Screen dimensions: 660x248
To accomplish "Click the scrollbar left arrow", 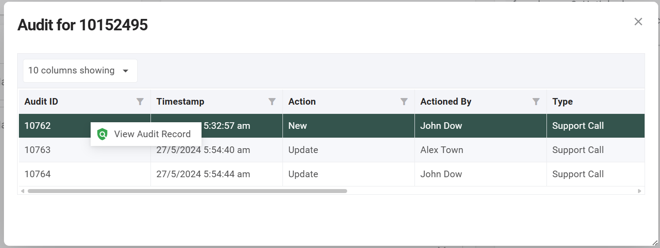I will coord(22,191).
